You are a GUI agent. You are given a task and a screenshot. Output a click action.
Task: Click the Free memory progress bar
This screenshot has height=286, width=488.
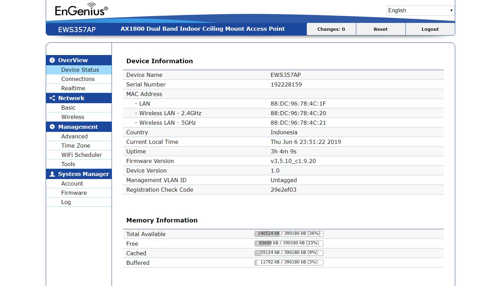click(289, 243)
